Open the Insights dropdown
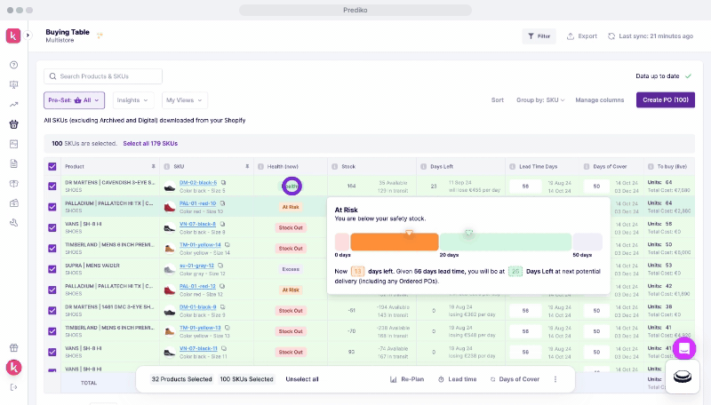Screen dimensions: 711x405 click(132, 100)
